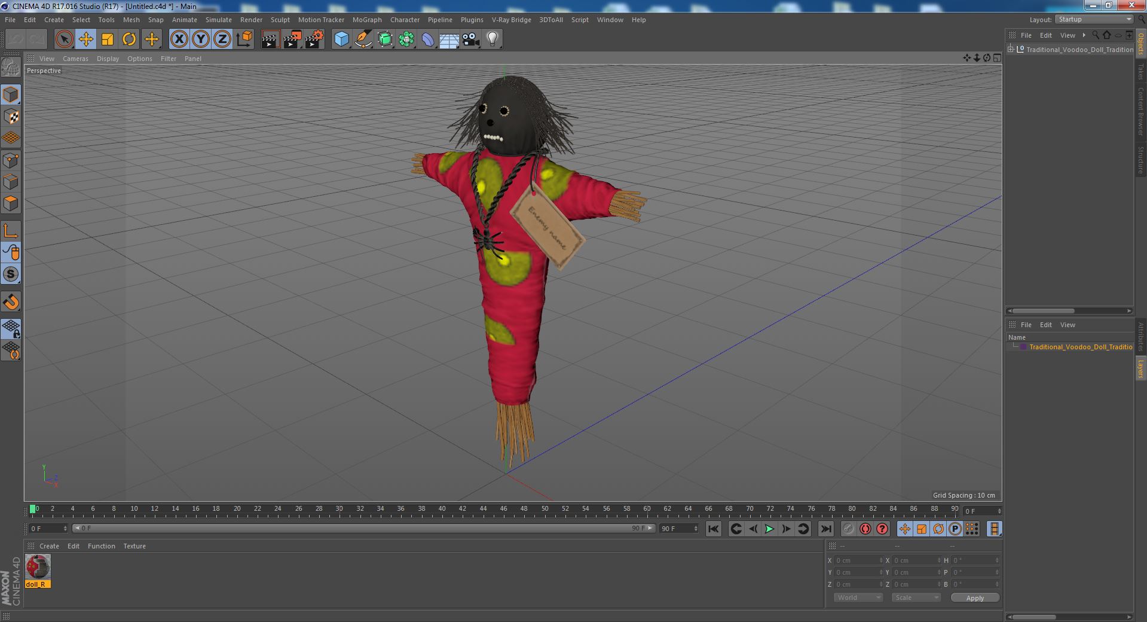Add an Array modeling object
This screenshot has width=1147, height=622.
(406, 39)
